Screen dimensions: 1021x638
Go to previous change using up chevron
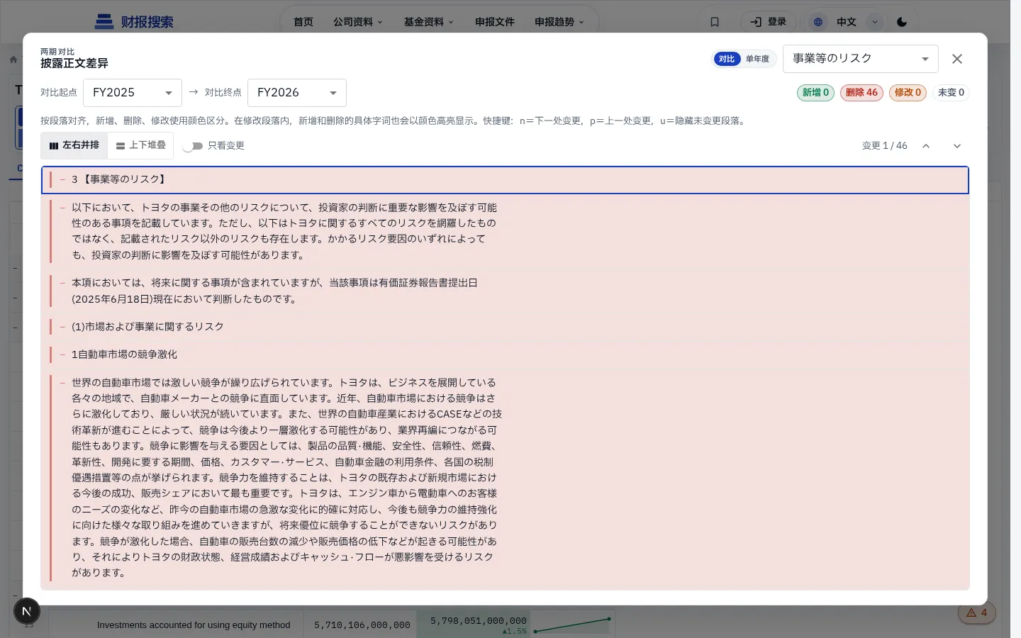point(925,146)
